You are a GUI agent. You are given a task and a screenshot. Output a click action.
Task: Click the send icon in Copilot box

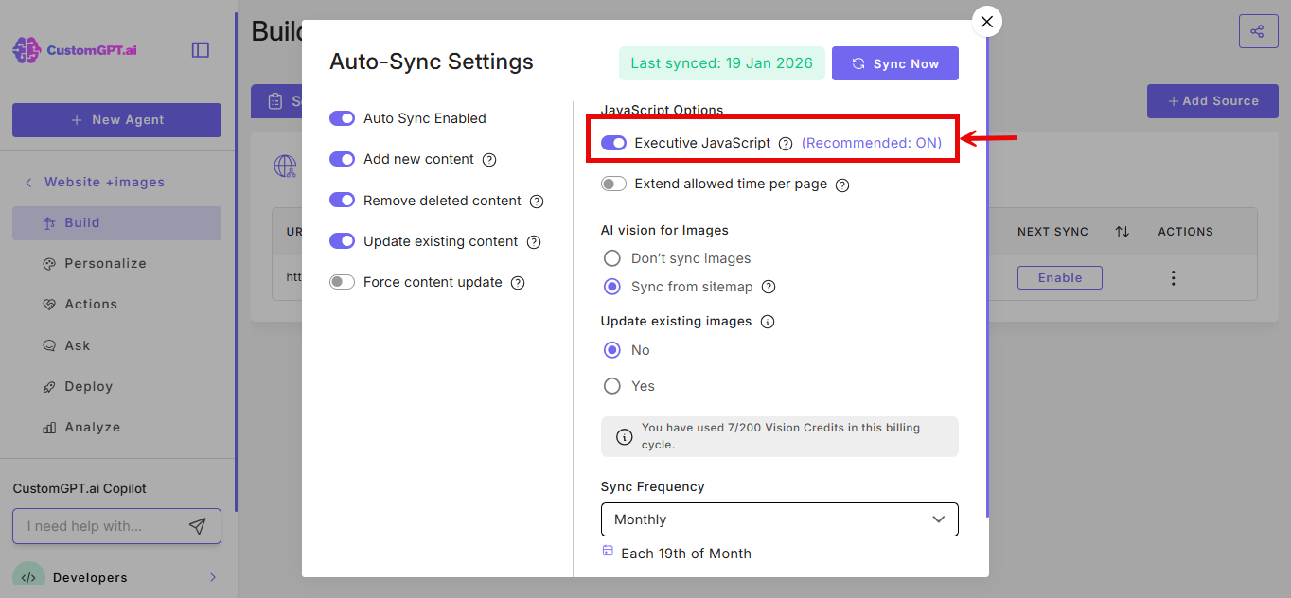(197, 526)
